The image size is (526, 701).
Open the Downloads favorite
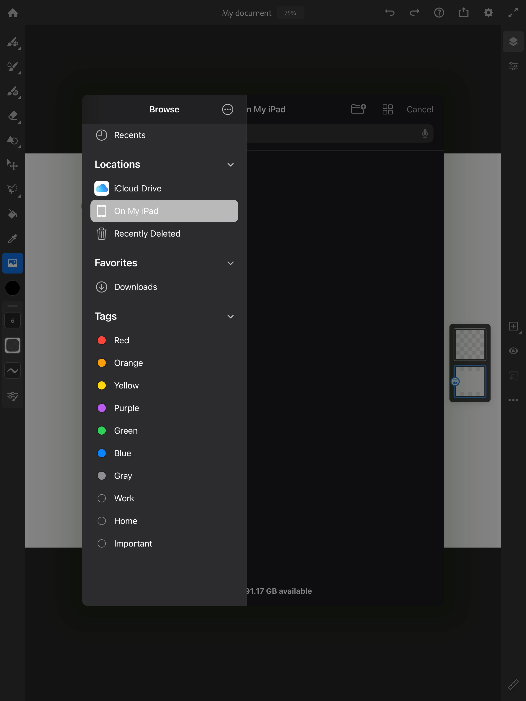click(x=135, y=287)
